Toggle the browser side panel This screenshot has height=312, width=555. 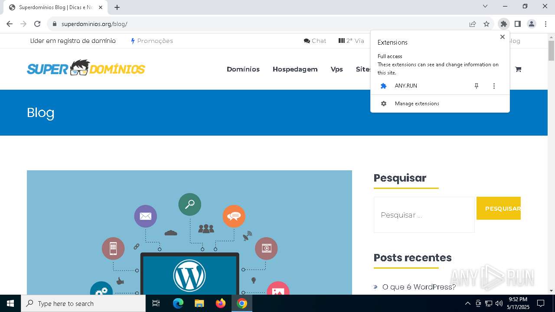tap(518, 24)
